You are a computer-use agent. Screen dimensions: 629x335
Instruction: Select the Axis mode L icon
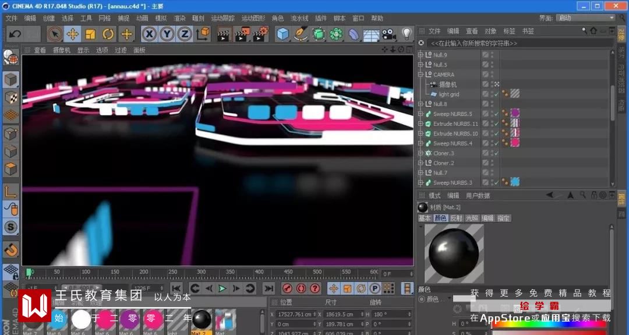click(11, 192)
